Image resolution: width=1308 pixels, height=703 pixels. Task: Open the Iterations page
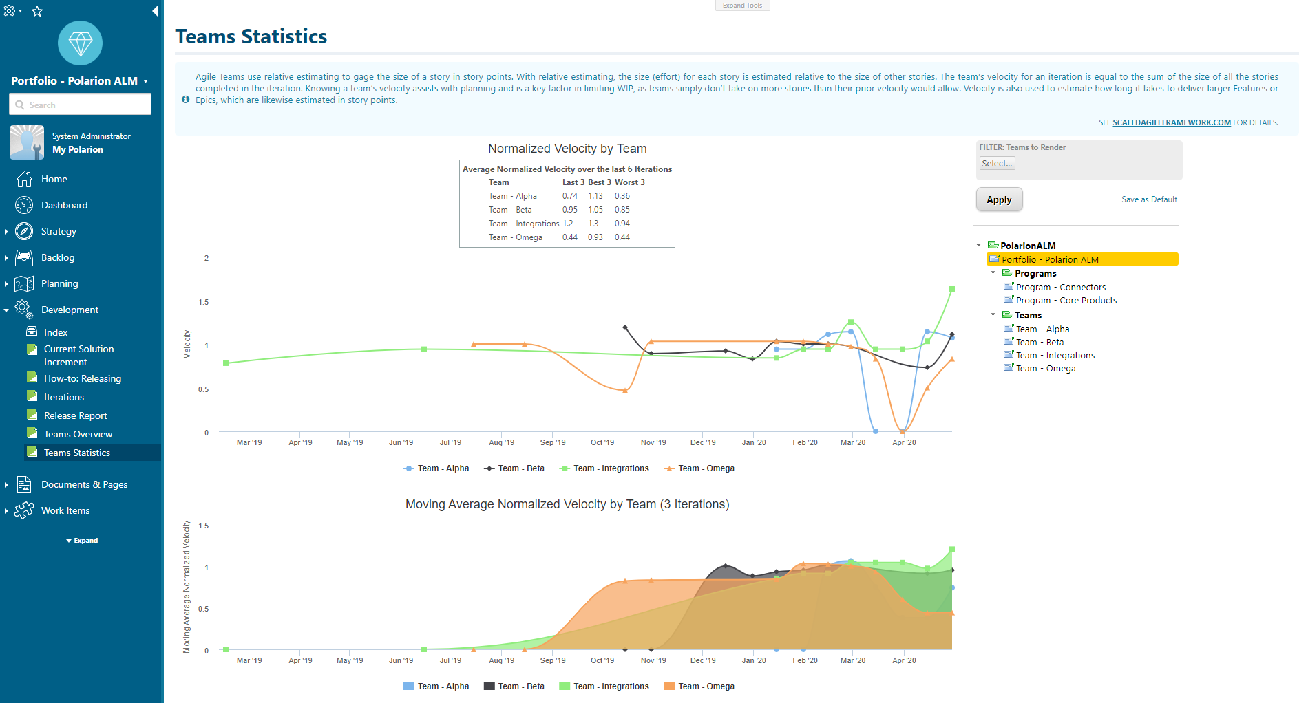64,397
